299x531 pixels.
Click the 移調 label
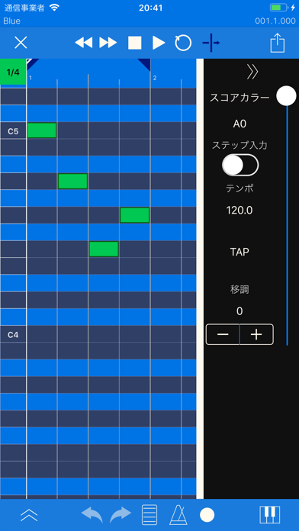pos(240,290)
